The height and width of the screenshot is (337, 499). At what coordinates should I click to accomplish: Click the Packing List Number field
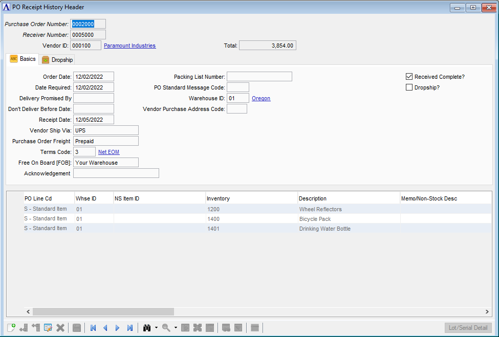coord(259,77)
